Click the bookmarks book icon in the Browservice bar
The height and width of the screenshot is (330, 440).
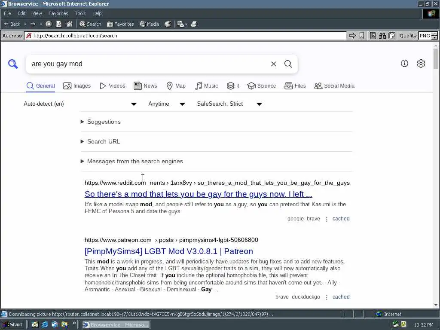pos(373,36)
